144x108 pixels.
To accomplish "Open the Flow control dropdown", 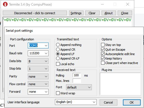I will tap(38, 84).
